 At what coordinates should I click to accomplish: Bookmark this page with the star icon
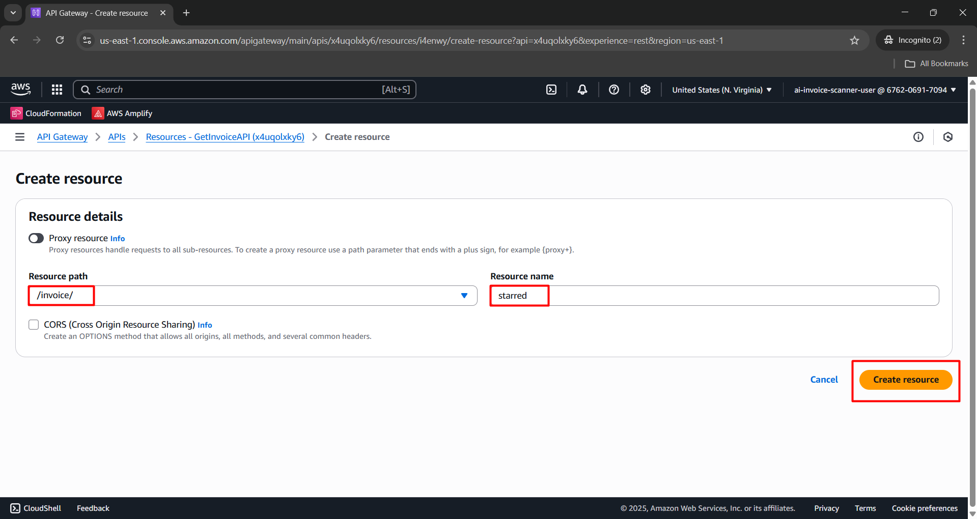[855, 40]
